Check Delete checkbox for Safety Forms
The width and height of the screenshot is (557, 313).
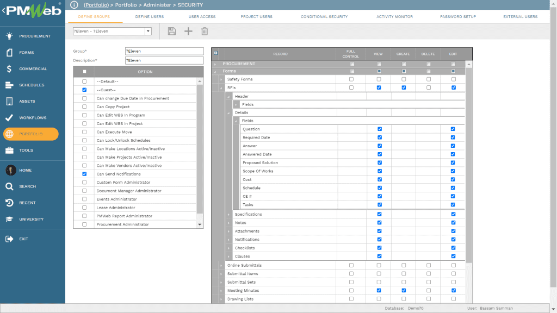[429, 79]
